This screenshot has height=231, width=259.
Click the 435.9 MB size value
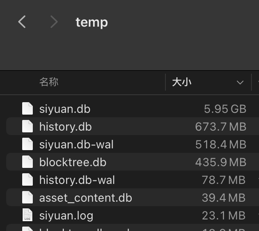coord(221,162)
